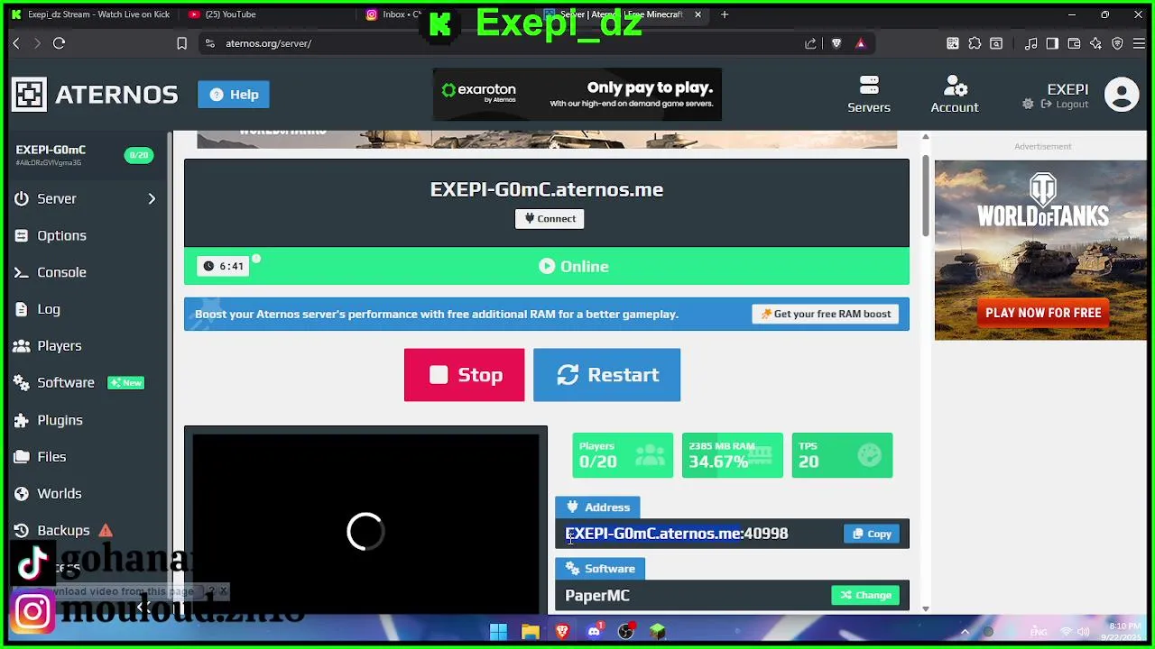The image size is (1155, 649).
Task: Open OBS Studio from taskbar
Action: point(625,632)
